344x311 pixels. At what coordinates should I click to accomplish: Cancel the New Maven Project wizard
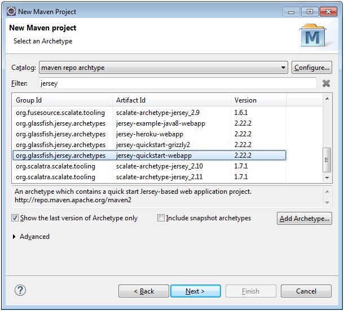click(x=306, y=291)
